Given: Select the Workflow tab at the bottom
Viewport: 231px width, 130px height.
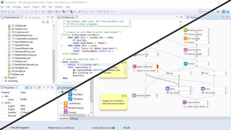Looking at the screenshot, I should [64, 119].
